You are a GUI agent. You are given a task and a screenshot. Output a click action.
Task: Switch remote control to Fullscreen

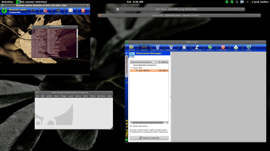click(x=70, y=11)
